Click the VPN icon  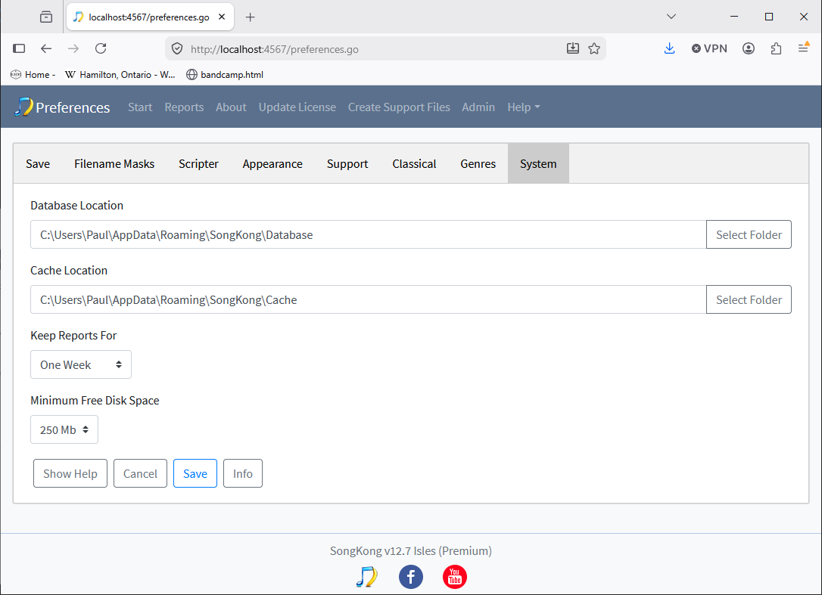coord(709,48)
